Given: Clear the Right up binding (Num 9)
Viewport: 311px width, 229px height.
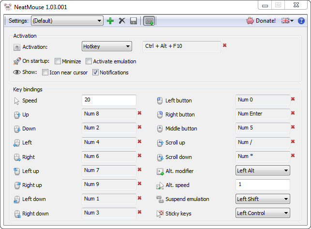Looking at the screenshot, I should [140, 184].
